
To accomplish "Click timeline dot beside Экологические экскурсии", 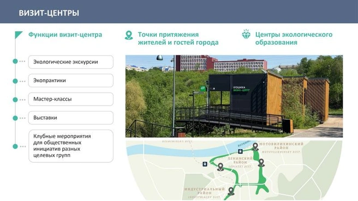I will coord(15,62).
